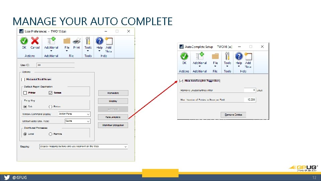Click the @GPUG Twitter handle text
This screenshot has width=321, height=181.
point(19,178)
